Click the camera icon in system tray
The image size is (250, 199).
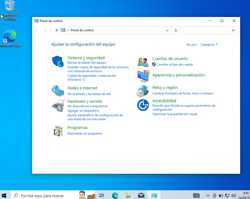214,196
